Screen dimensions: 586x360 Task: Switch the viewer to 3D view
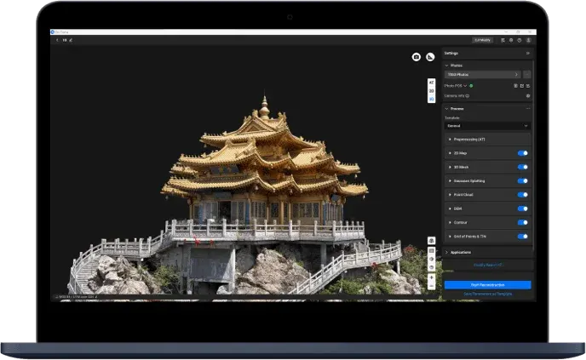431,99
